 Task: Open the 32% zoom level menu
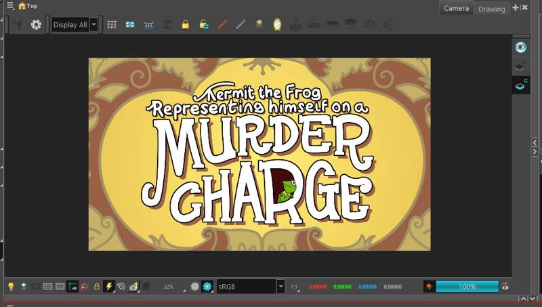click(x=169, y=287)
